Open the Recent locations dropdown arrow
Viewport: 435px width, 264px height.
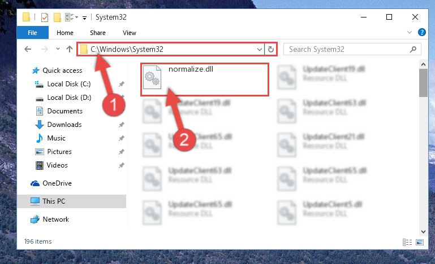coord(58,49)
